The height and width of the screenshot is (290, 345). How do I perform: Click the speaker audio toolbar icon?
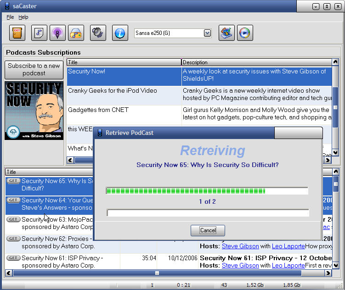pyautogui.click(x=98, y=33)
